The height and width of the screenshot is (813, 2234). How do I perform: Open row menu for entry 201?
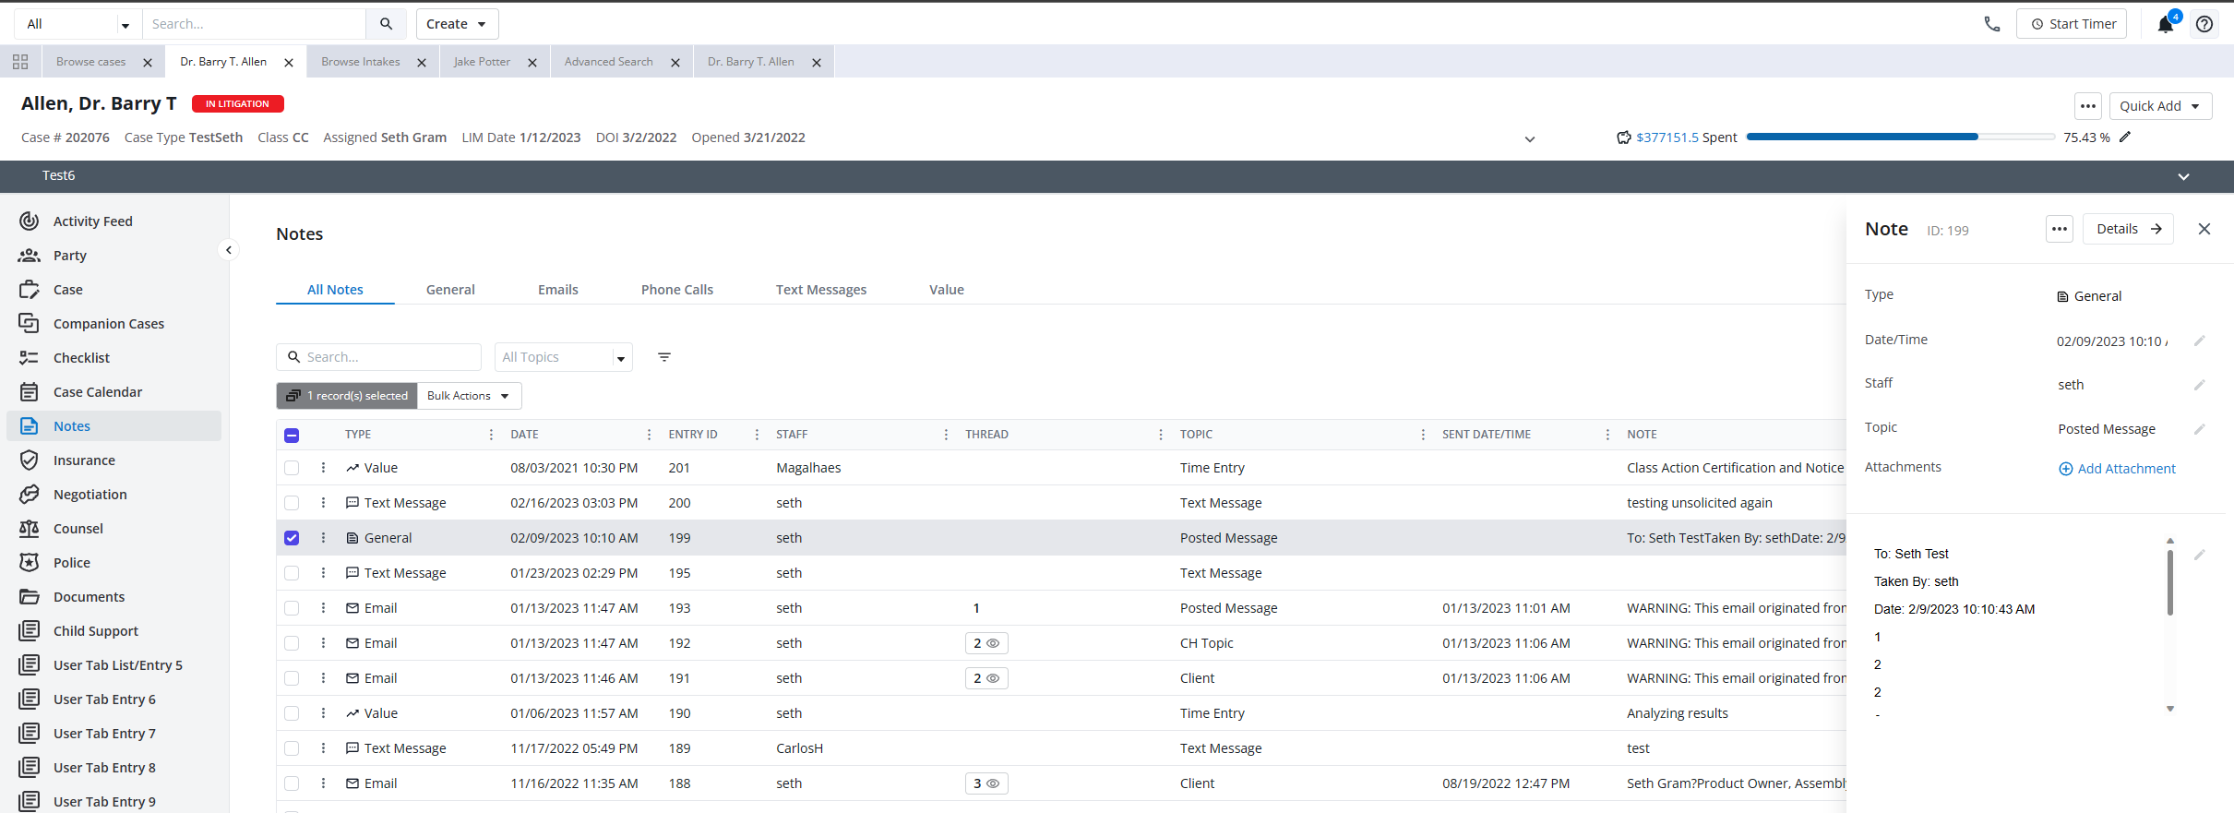pos(323,468)
